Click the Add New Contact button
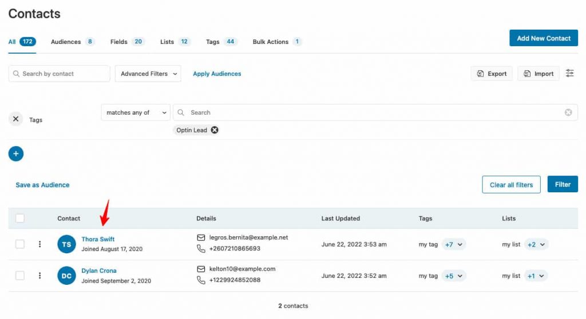586x319 pixels. (543, 38)
